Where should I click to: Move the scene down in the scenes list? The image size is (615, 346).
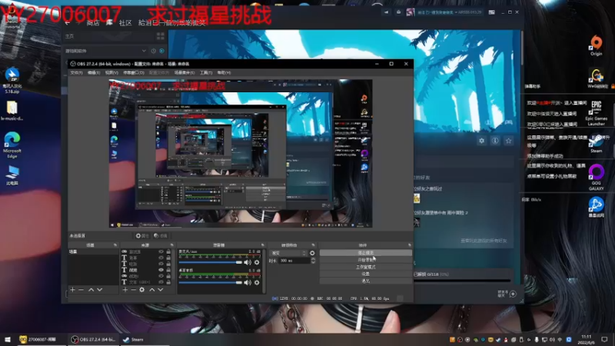100,290
